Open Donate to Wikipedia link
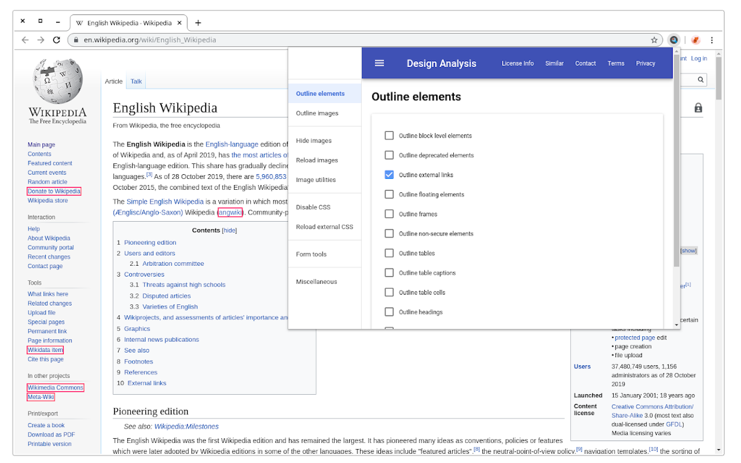 (x=54, y=191)
